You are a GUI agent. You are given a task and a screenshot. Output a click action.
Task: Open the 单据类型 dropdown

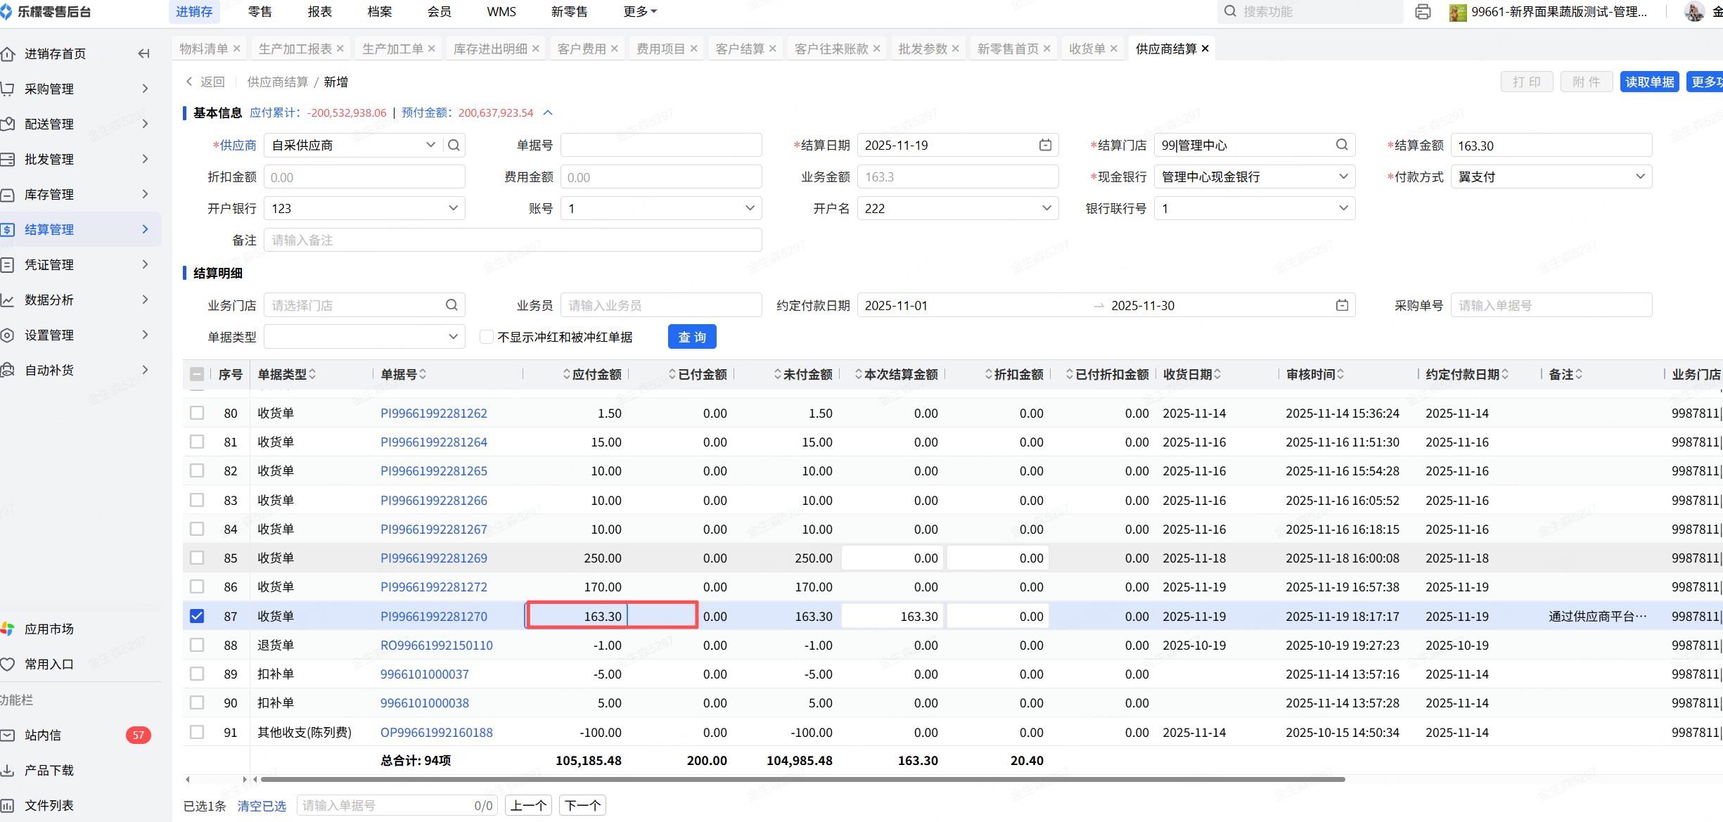click(364, 337)
